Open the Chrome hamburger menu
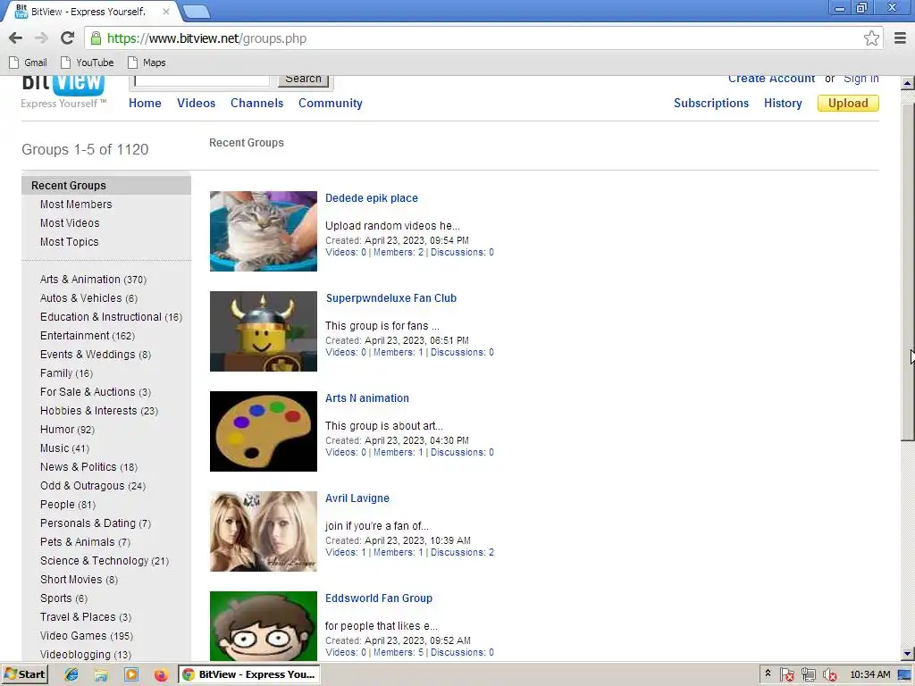Viewport: 915px width, 686px height. point(900,38)
